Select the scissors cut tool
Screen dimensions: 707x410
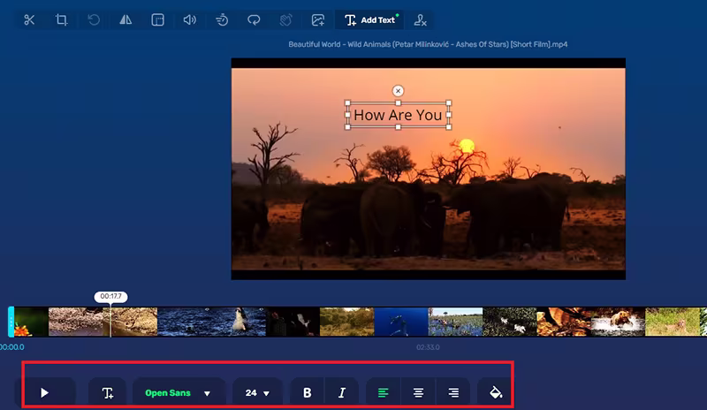point(29,19)
